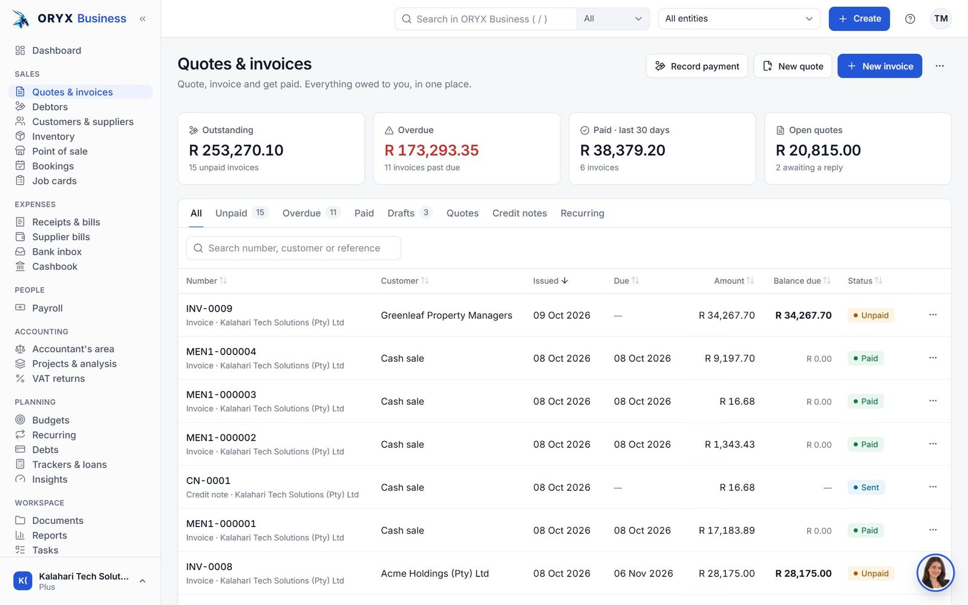
Task: Open the Overdue R 173,293.35 summary card
Action: coord(466,148)
